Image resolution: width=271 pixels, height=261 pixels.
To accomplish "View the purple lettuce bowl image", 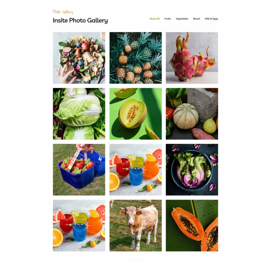I will pyautogui.click(x=192, y=170).
